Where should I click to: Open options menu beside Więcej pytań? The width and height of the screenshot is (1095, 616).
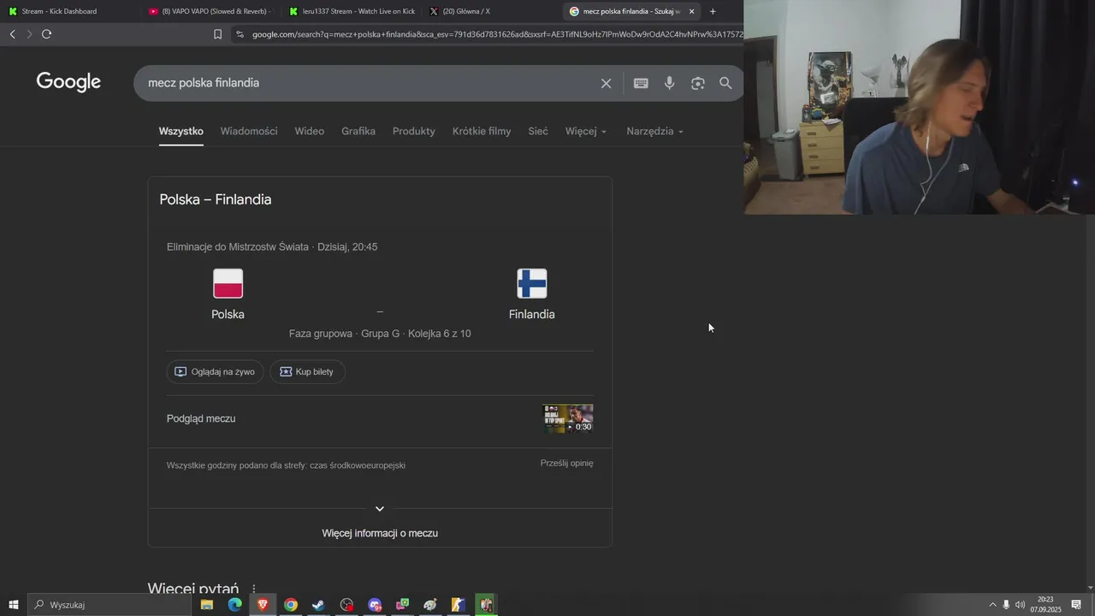(254, 589)
